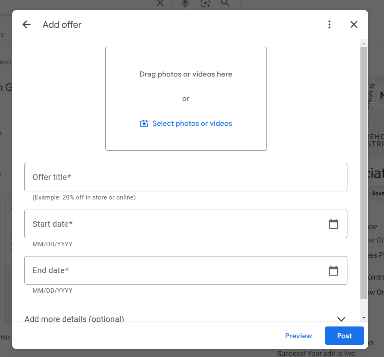Open the End date calendar picker icon
Viewport: 384px width, 357px height.
[334, 271]
